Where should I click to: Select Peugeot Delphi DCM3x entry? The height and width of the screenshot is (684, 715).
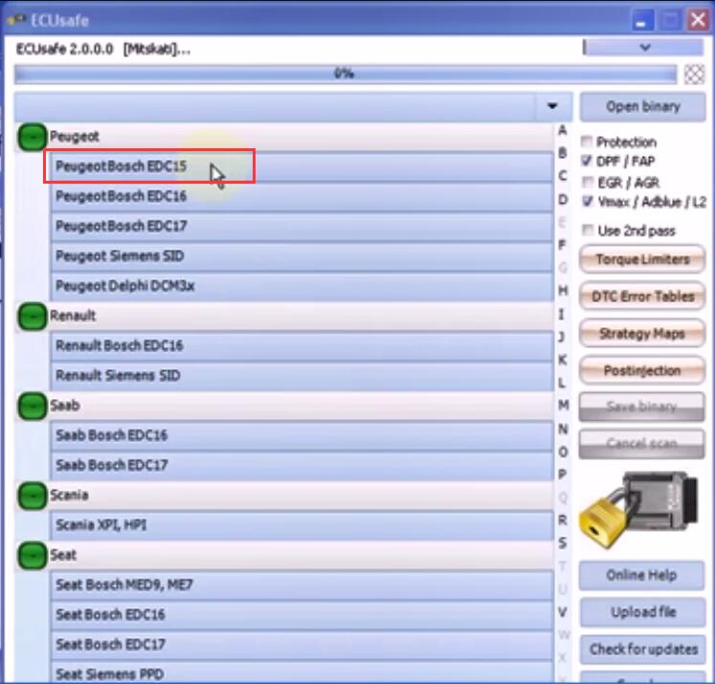tap(302, 286)
